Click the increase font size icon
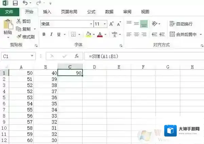The height and width of the screenshot is (144, 204). point(112,24)
